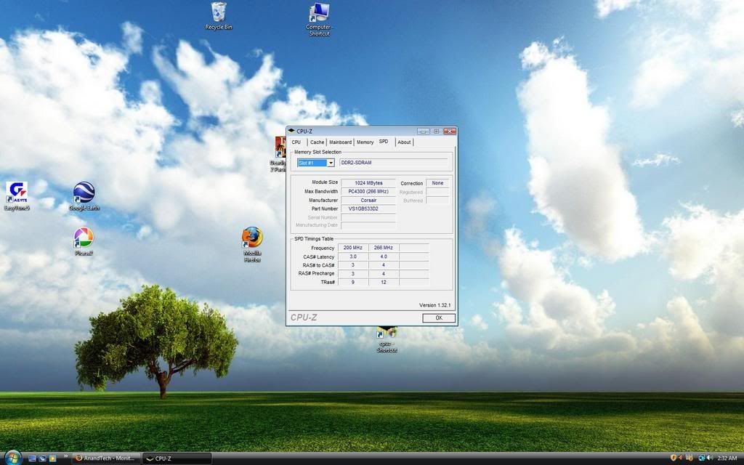This screenshot has width=744, height=465.
Task: Click the empty Serial Number field
Action: pos(368,217)
